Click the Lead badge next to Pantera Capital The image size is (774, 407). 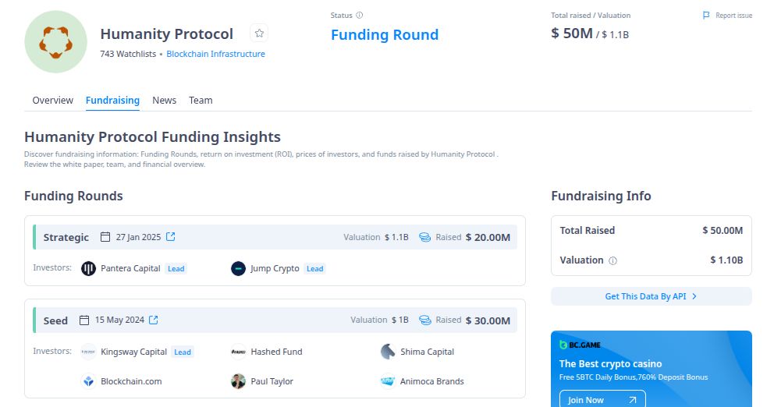(x=176, y=269)
